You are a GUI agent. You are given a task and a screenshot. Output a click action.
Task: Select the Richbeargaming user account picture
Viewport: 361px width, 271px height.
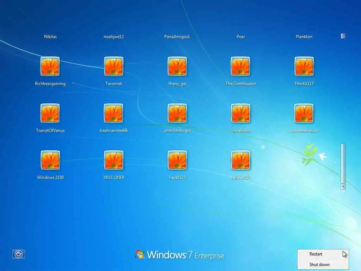coord(50,66)
